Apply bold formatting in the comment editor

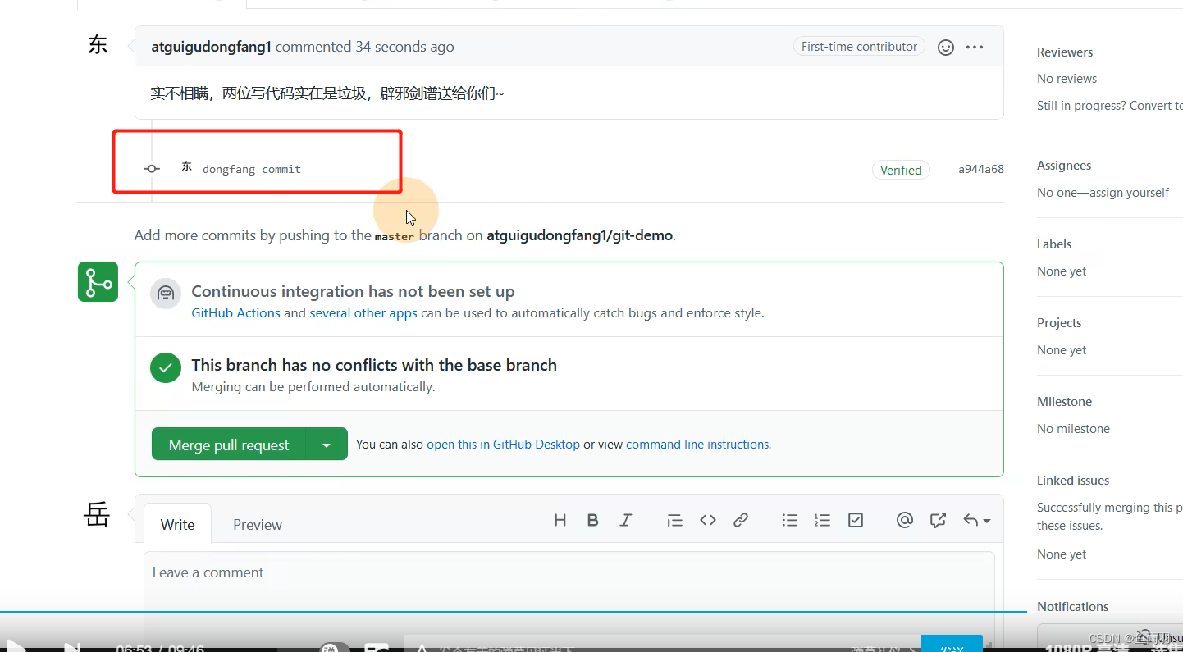592,520
